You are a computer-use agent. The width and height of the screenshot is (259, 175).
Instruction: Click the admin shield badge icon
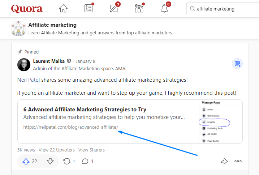69,61
